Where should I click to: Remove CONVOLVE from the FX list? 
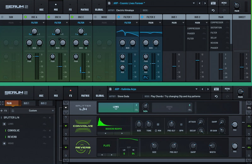coord(50,131)
